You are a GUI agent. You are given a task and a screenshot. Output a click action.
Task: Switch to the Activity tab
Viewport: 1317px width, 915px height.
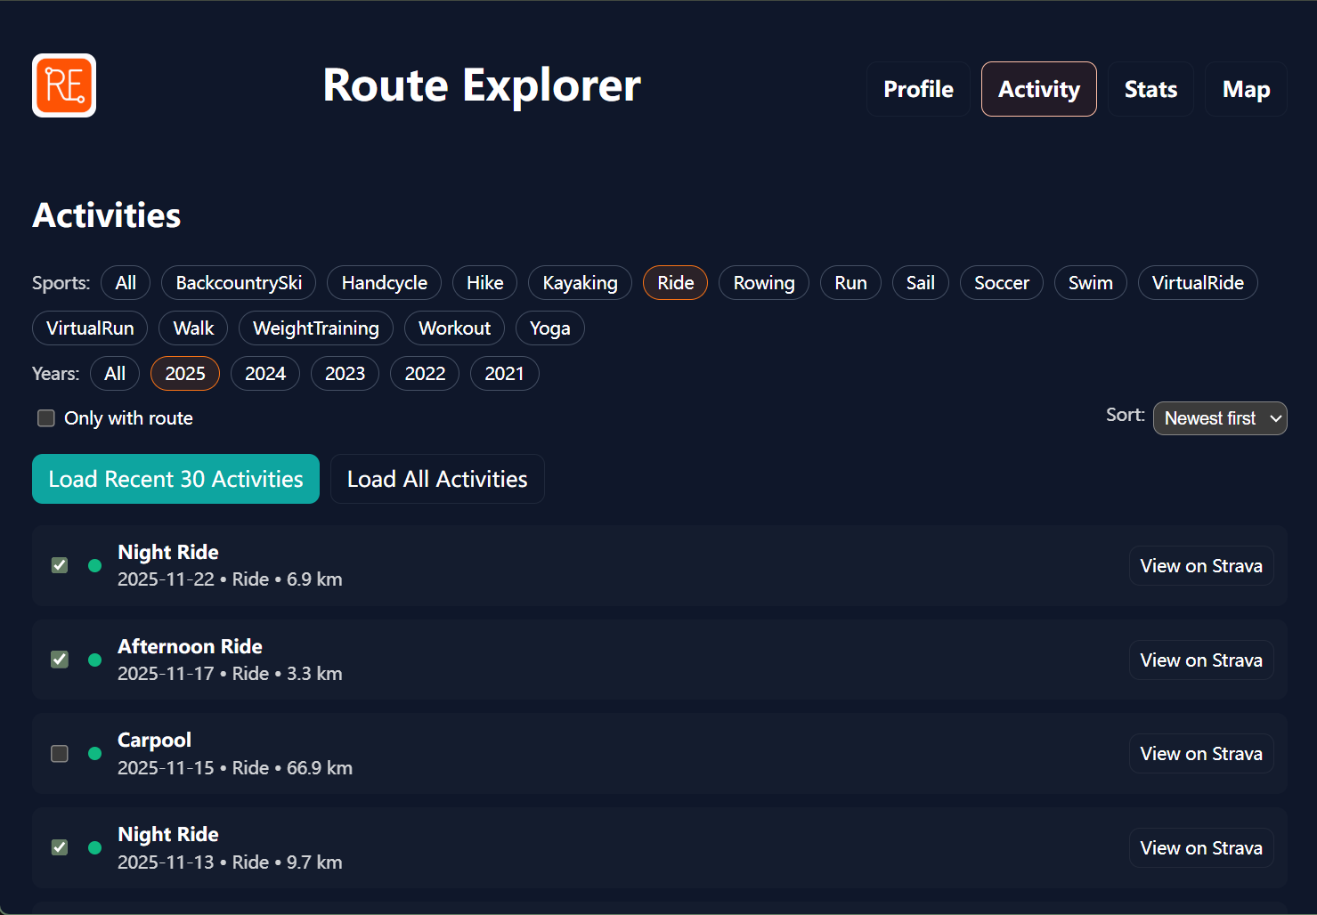(1038, 89)
